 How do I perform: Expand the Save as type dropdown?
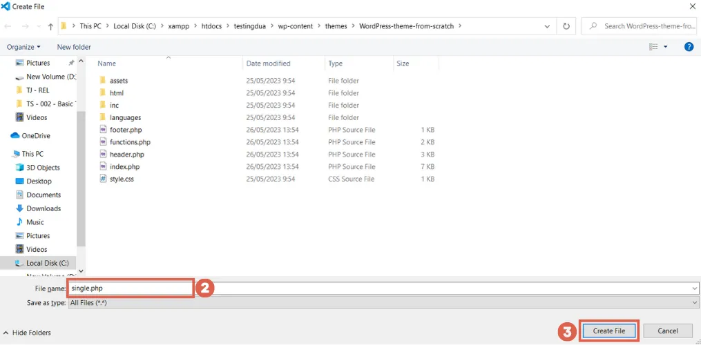tap(694, 303)
